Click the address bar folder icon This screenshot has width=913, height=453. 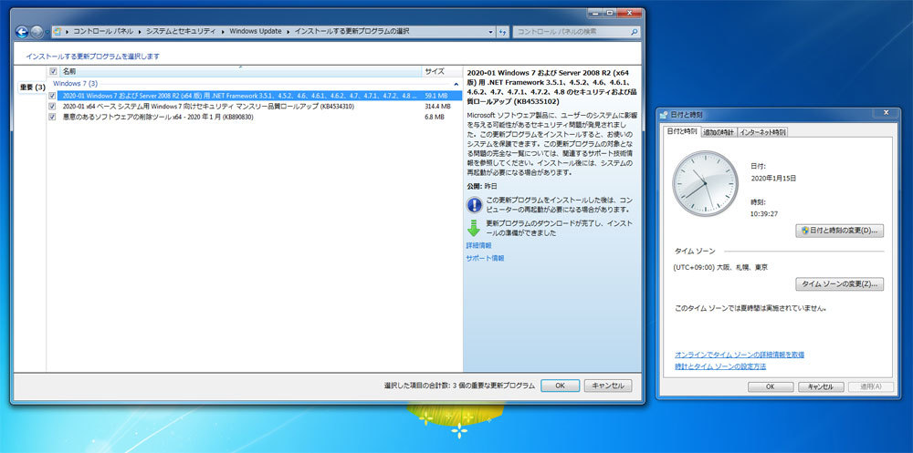coord(58,32)
